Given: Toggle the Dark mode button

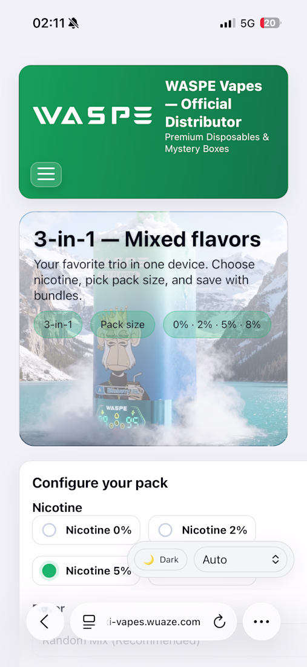Looking at the screenshot, I should pos(161,560).
